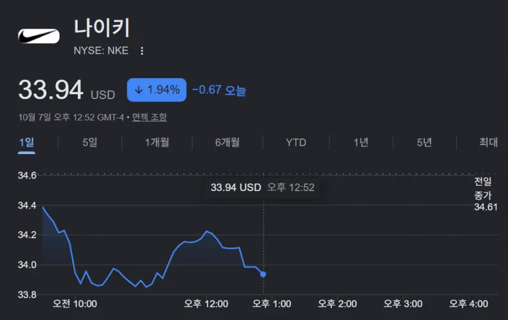Image resolution: width=508 pixels, height=320 pixels.
Task: Click the down-arrow 1.94% change badge
Action: pos(157,90)
